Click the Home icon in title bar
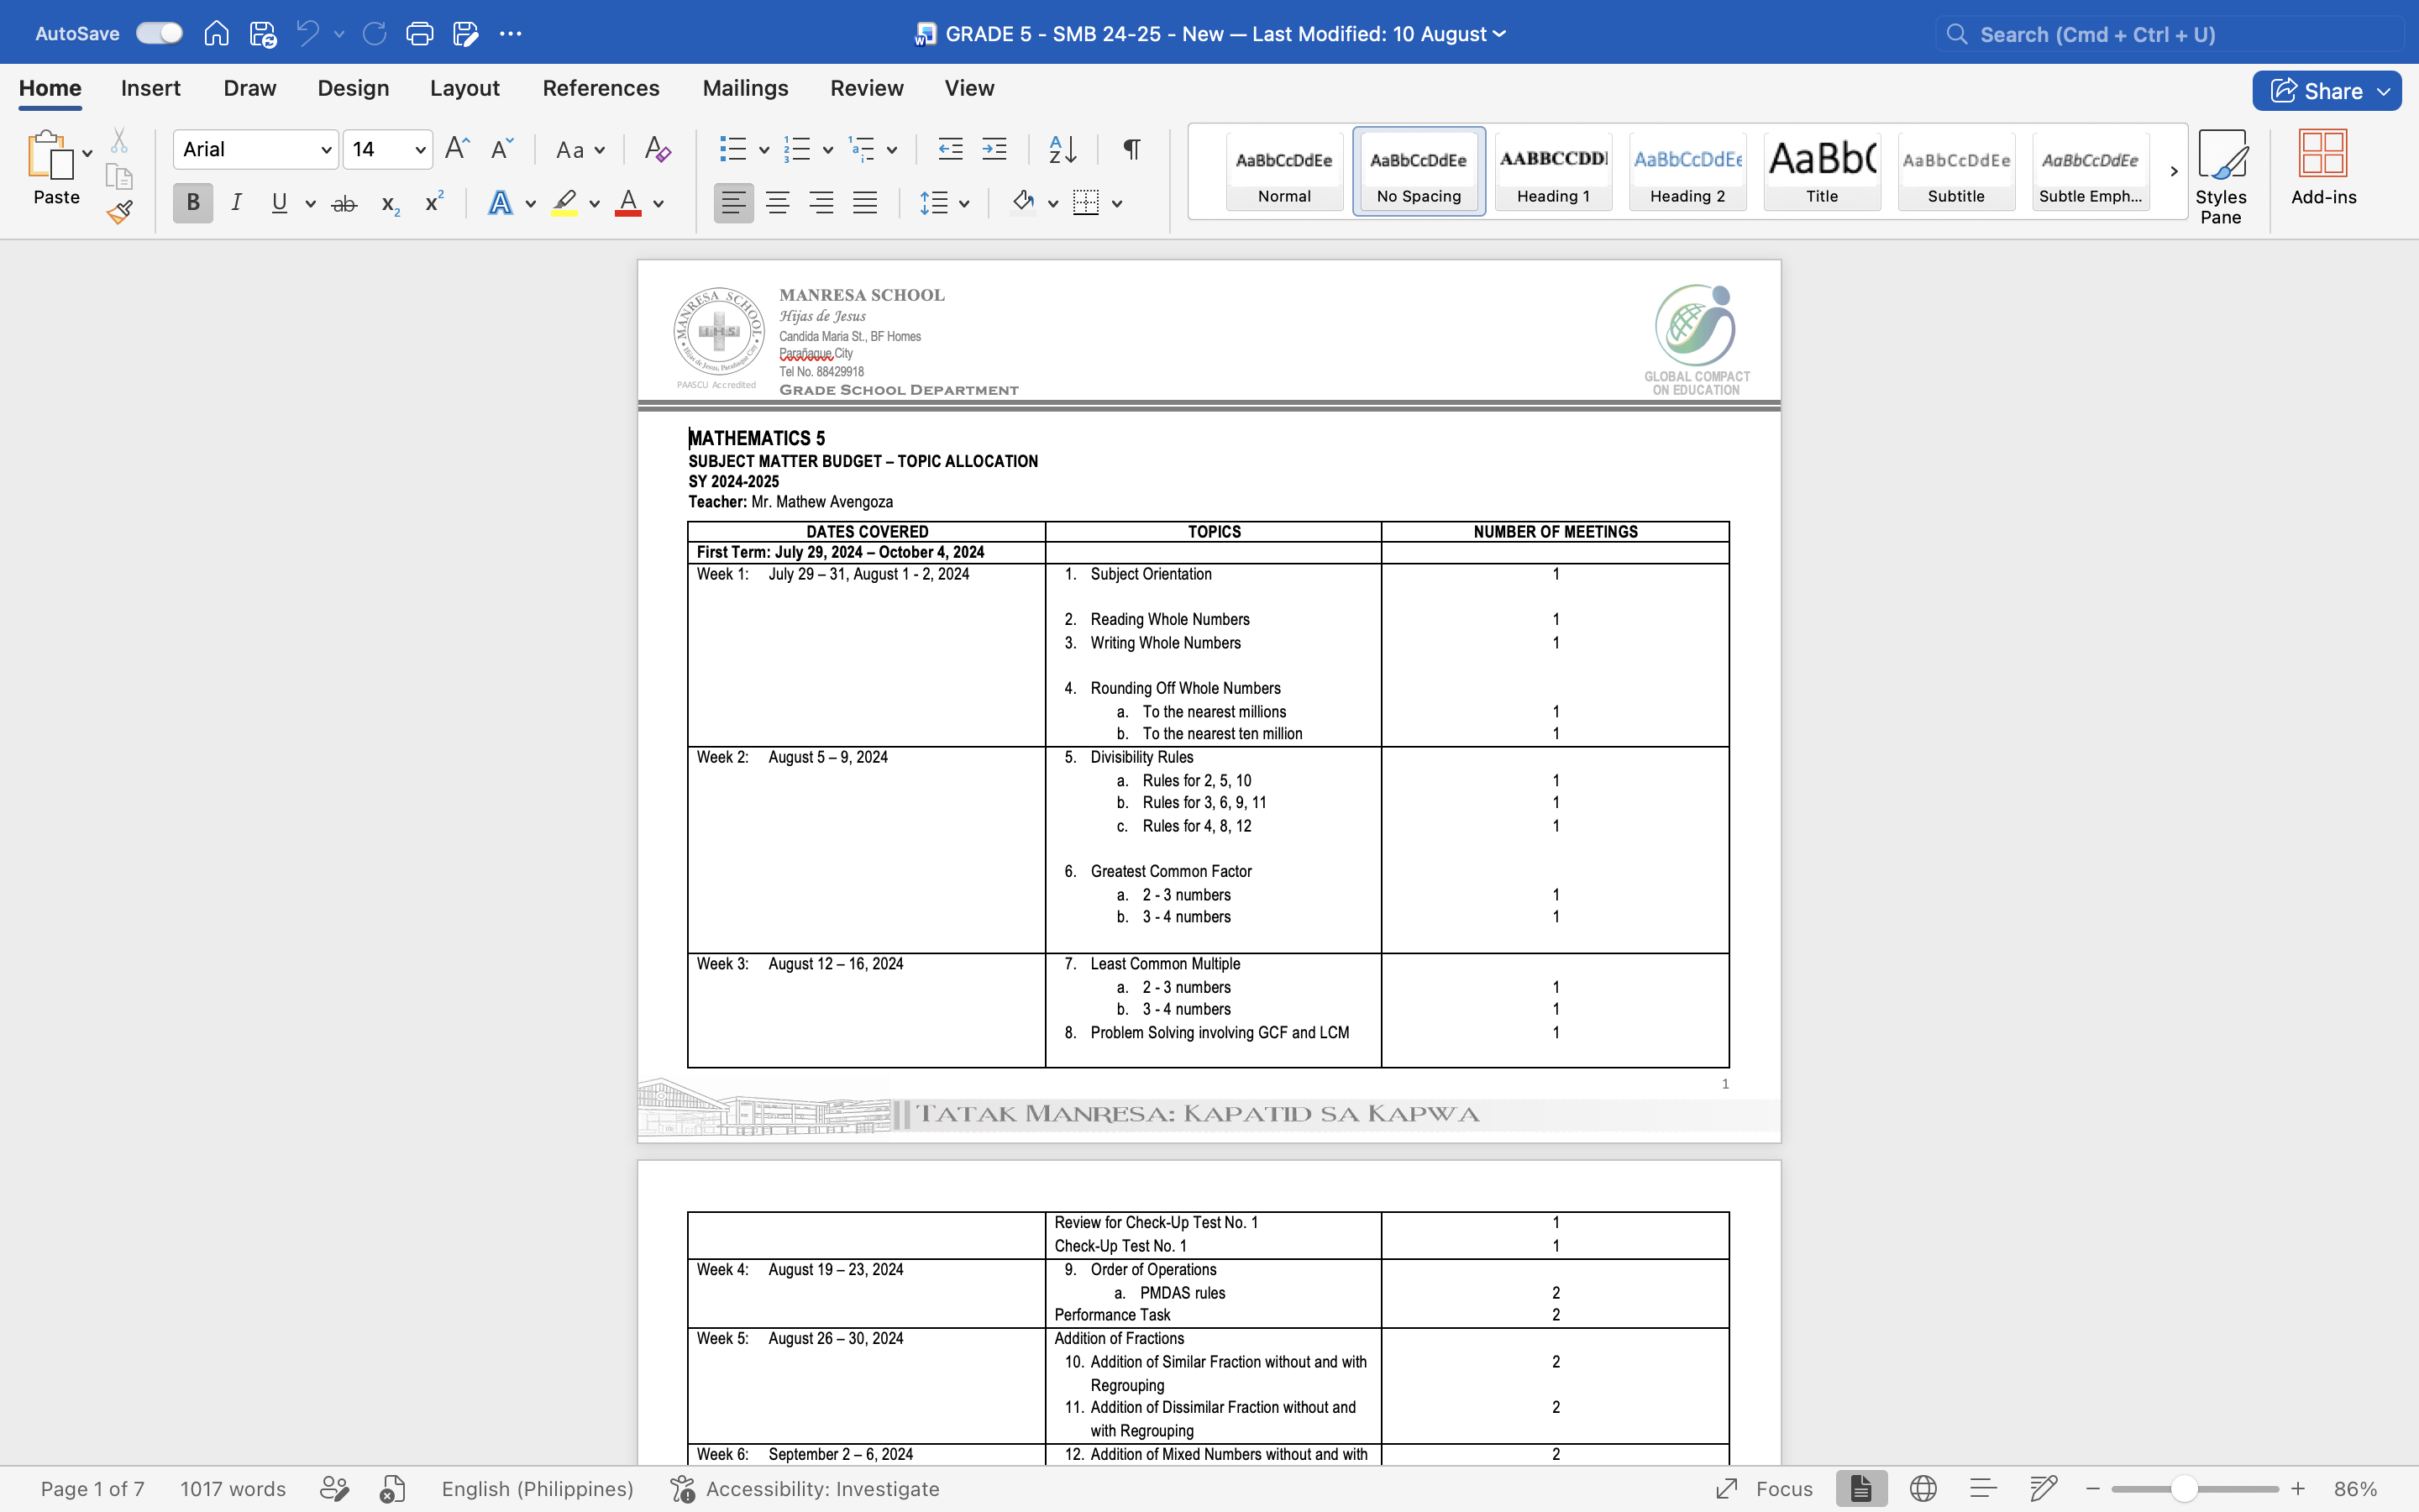The height and width of the screenshot is (1512, 2419). [216, 34]
